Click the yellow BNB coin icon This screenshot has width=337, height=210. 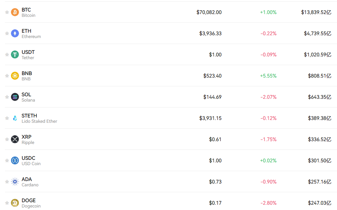[15, 76]
